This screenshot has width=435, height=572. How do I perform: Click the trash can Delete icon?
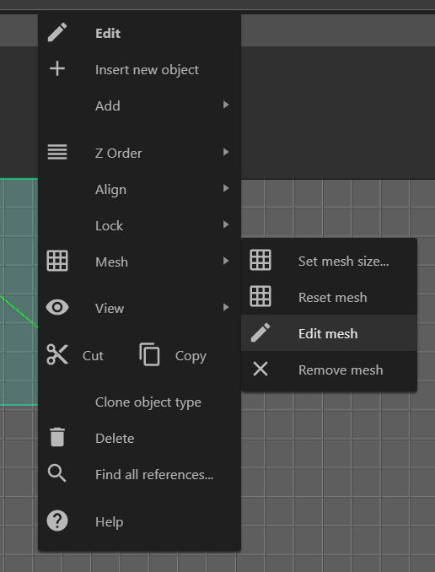[x=57, y=437]
